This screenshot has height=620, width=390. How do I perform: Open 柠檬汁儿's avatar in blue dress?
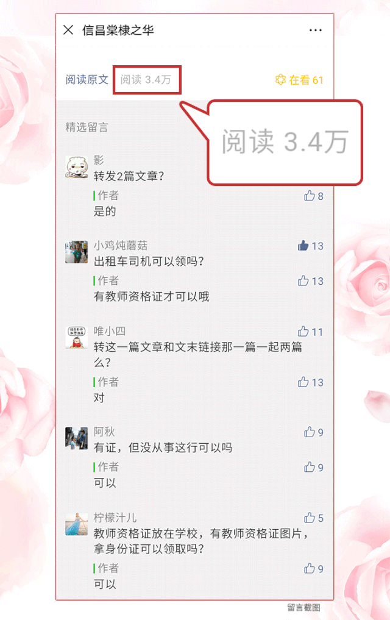point(77,524)
